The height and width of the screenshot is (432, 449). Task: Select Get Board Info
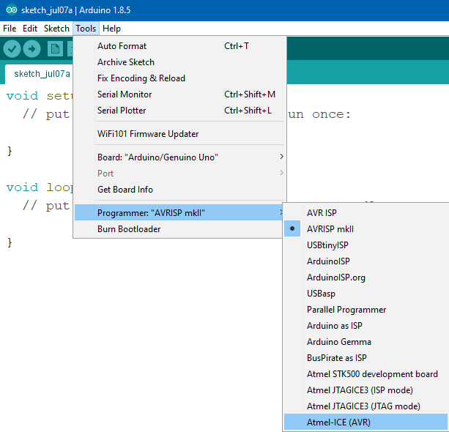[x=180, y=189]
